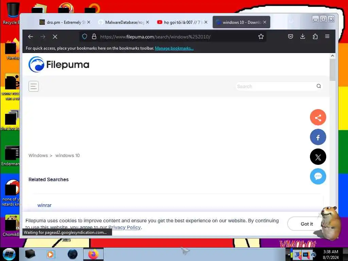Show hidden system tray icons arrow
Image resolution: width=348 pixels, height=261 pixels.
289,254
